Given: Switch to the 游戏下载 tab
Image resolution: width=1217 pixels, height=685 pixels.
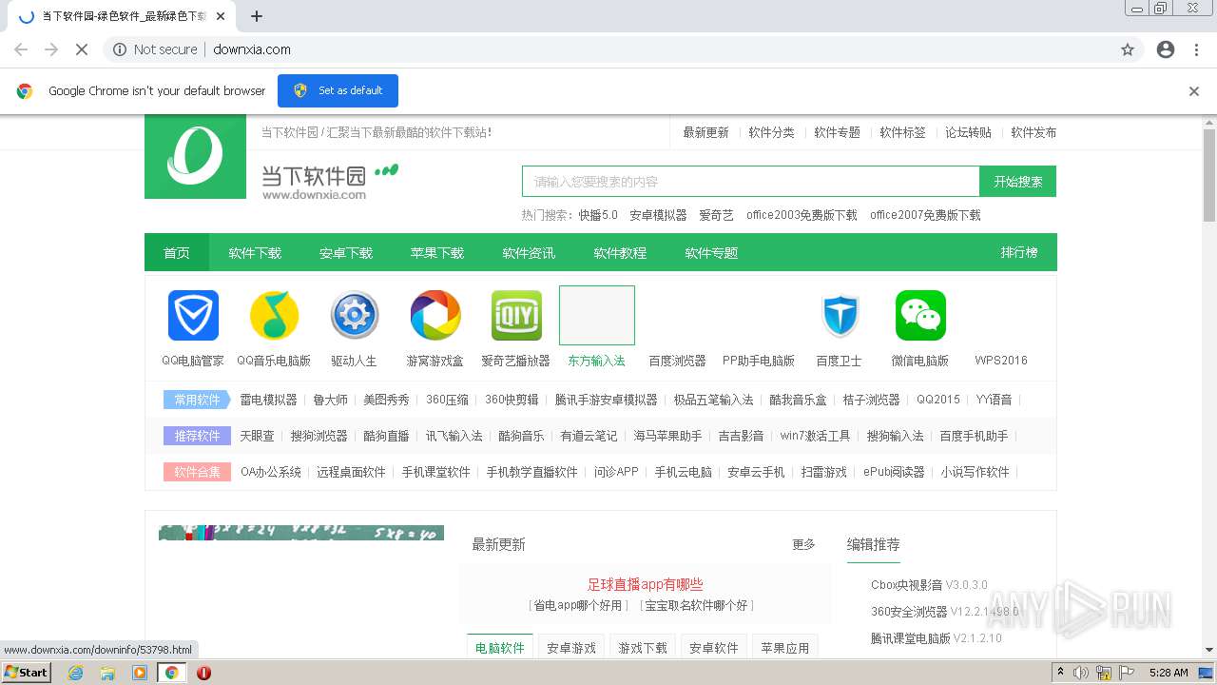Looking at the screenshot, I should coord(643,648).
